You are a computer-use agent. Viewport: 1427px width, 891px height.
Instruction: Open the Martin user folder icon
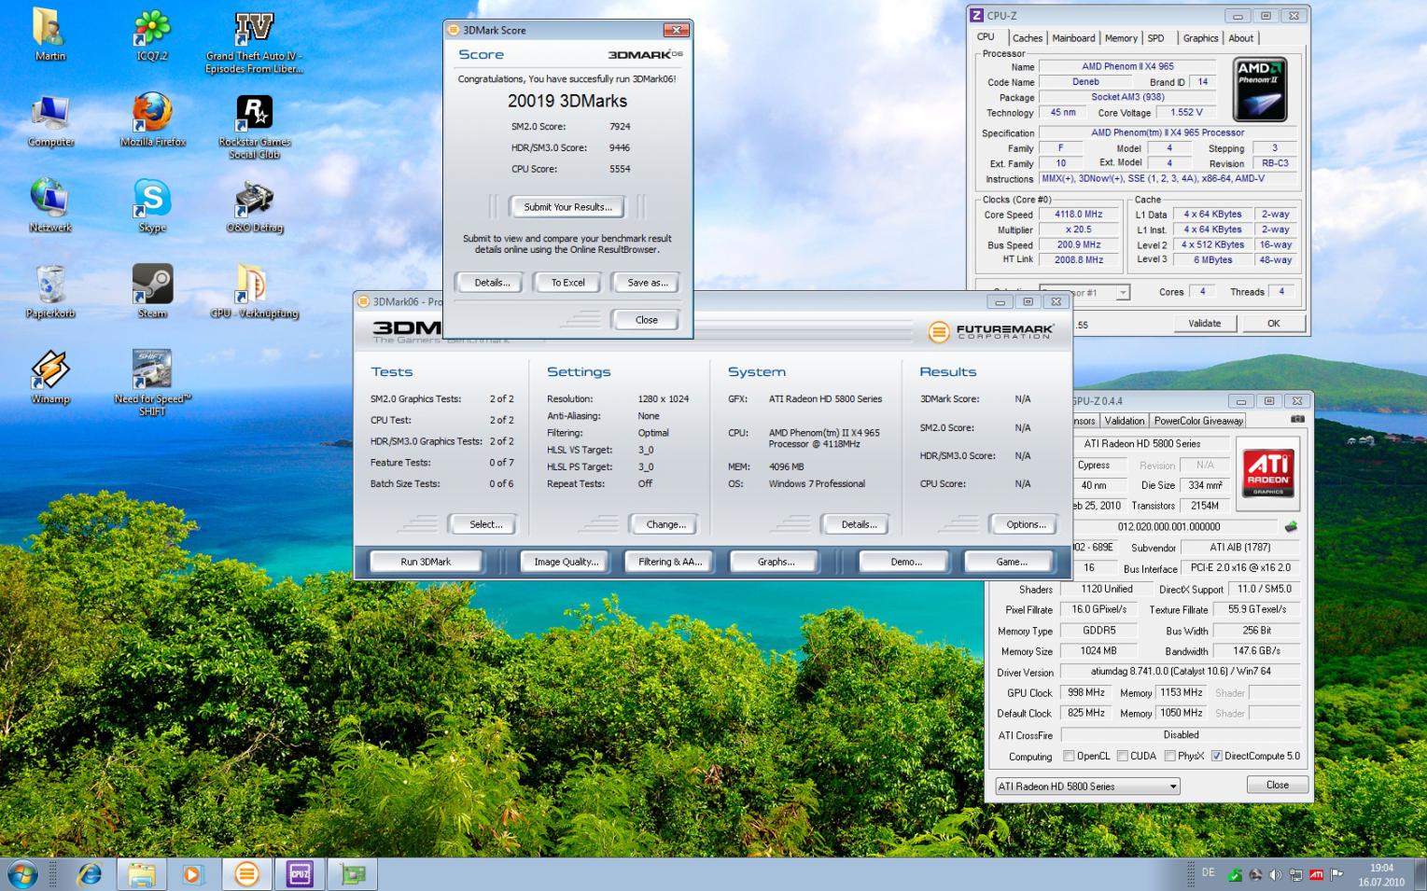(x=49, y=35)
